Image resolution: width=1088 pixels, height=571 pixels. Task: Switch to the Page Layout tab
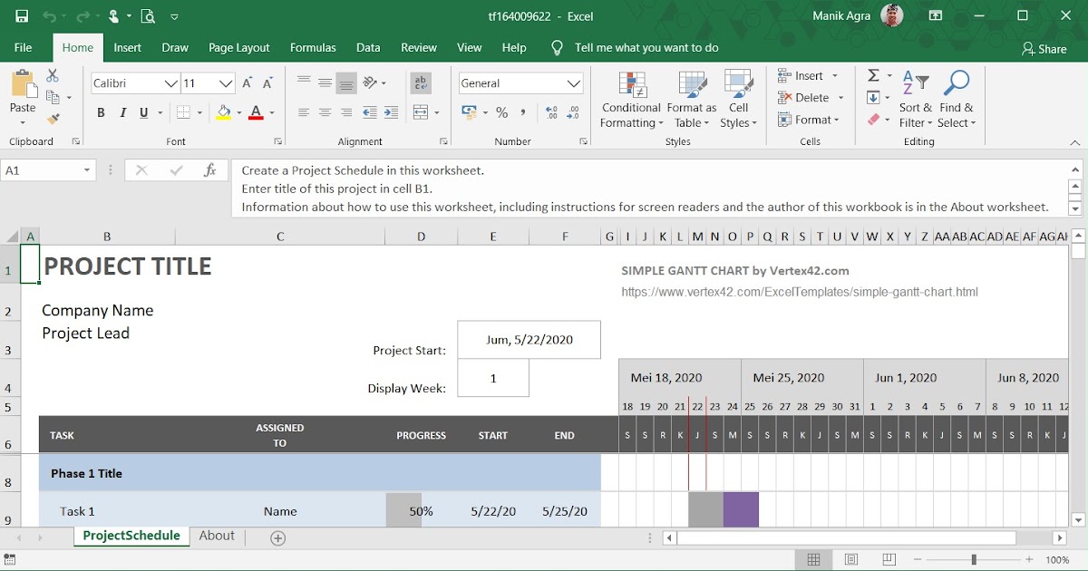pos(239,48)
